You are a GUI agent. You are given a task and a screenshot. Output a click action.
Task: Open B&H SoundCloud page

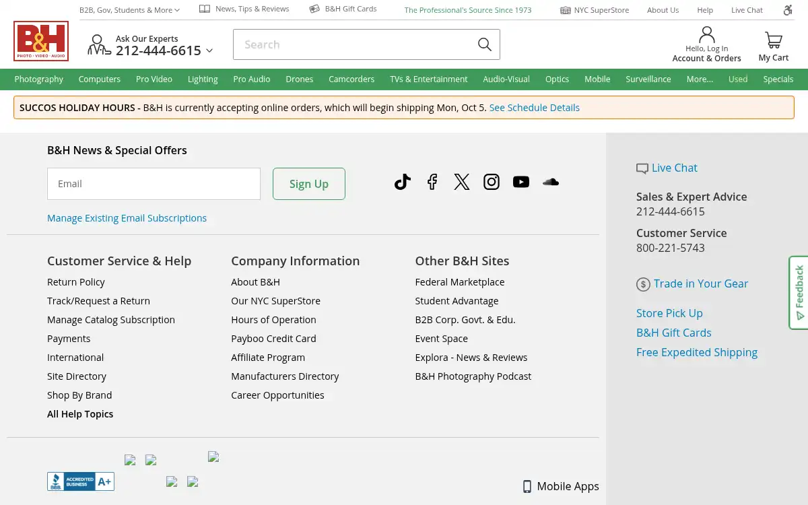pos(551,182)
